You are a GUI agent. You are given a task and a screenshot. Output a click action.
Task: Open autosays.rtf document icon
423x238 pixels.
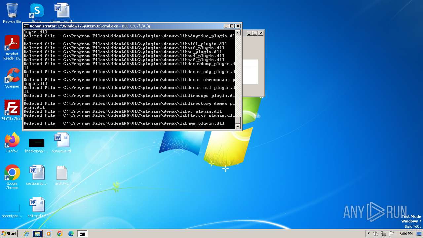[61, 143]
